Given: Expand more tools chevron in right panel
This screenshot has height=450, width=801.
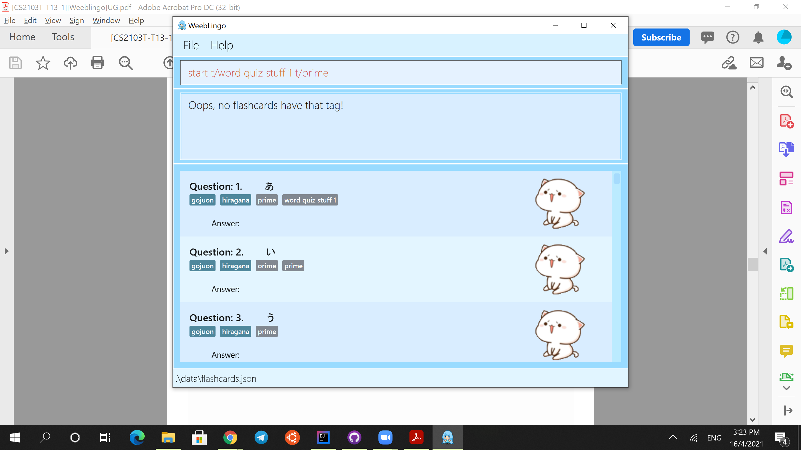Looking at the screenshot, I should [786, 388].
